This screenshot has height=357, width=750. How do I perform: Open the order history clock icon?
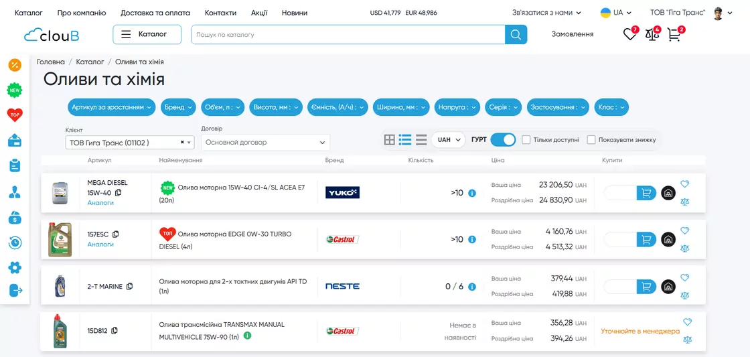click(x=15, y=243)
